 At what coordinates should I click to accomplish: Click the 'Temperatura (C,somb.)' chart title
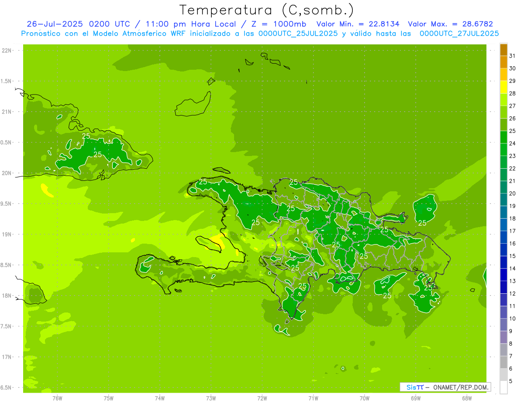(266, 10)
